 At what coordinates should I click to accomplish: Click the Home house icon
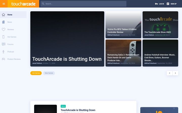(x=4, y=15)
